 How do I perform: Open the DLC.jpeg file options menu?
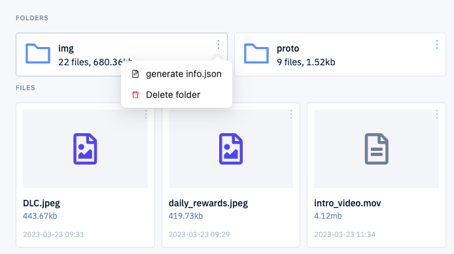tap(146, 114)
